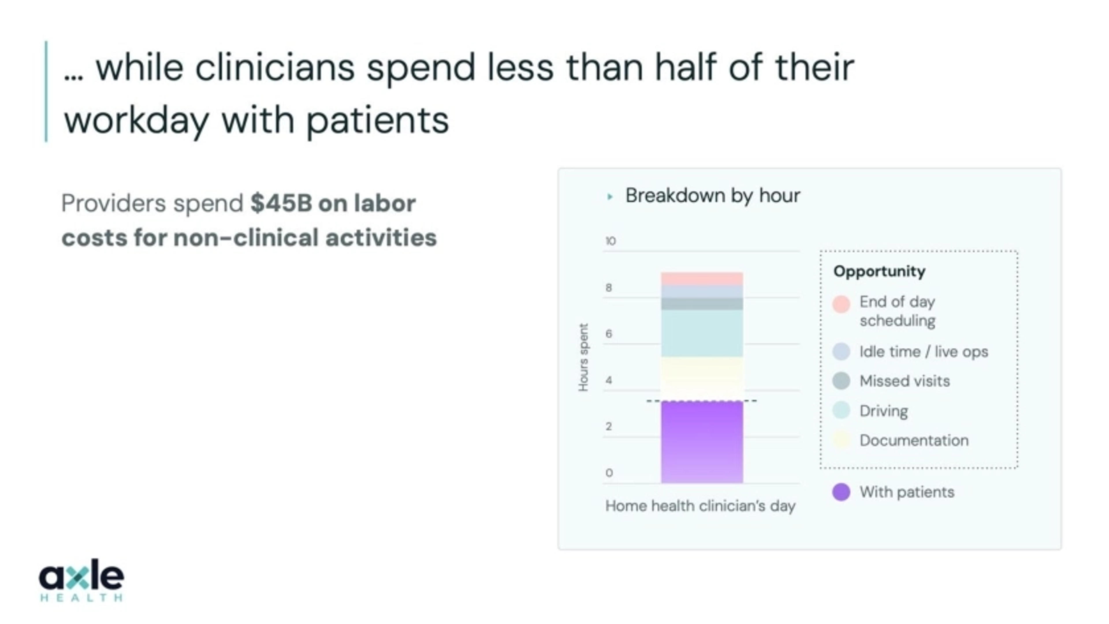Select the Opportunity legend heading
Viewport: 1109px width, 624px height.
pyautogui.click(x=879, y=271)
